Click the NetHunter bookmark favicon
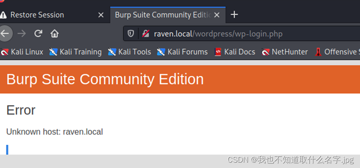 [x=266, y=52]
